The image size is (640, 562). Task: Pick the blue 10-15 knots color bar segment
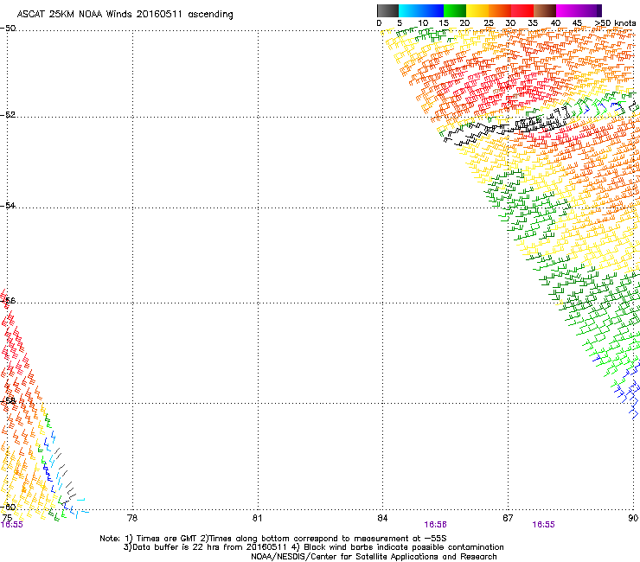[x=432, y=10]
